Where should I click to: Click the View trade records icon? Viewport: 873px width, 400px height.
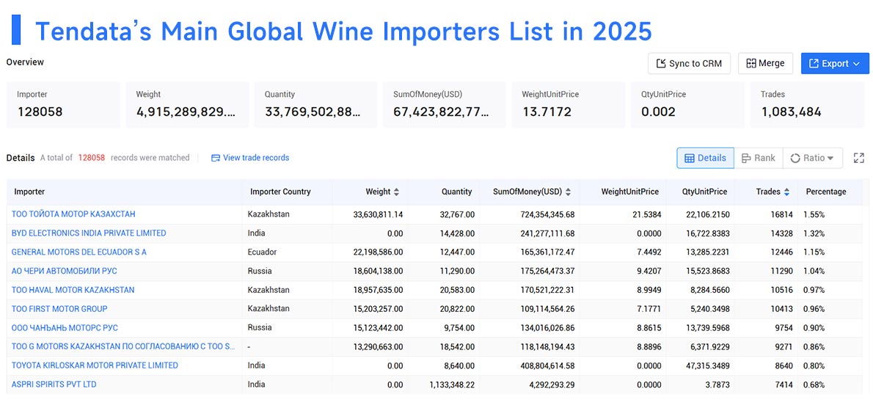(216, 158)
